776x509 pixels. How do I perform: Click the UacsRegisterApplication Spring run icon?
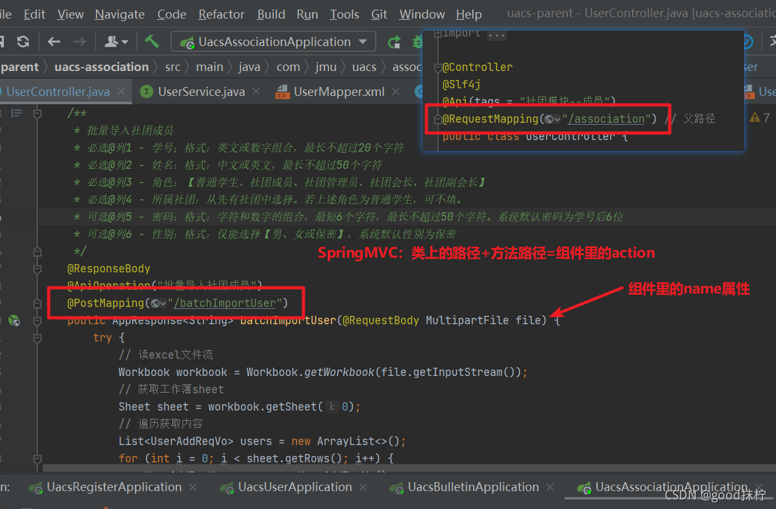pyautogui.click(x=36, y=488)
